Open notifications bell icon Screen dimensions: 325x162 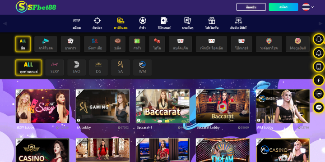(319, 53)
